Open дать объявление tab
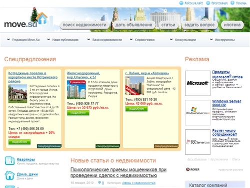 [133, 25]
